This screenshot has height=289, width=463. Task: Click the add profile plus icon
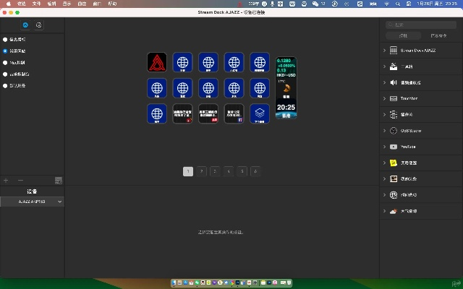click(7, 180)
